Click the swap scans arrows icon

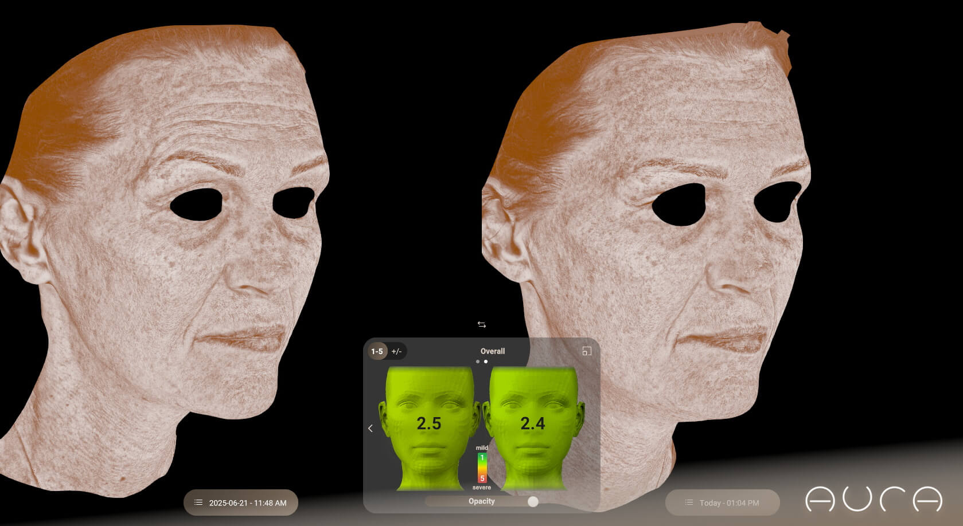[x=482, y=325]
